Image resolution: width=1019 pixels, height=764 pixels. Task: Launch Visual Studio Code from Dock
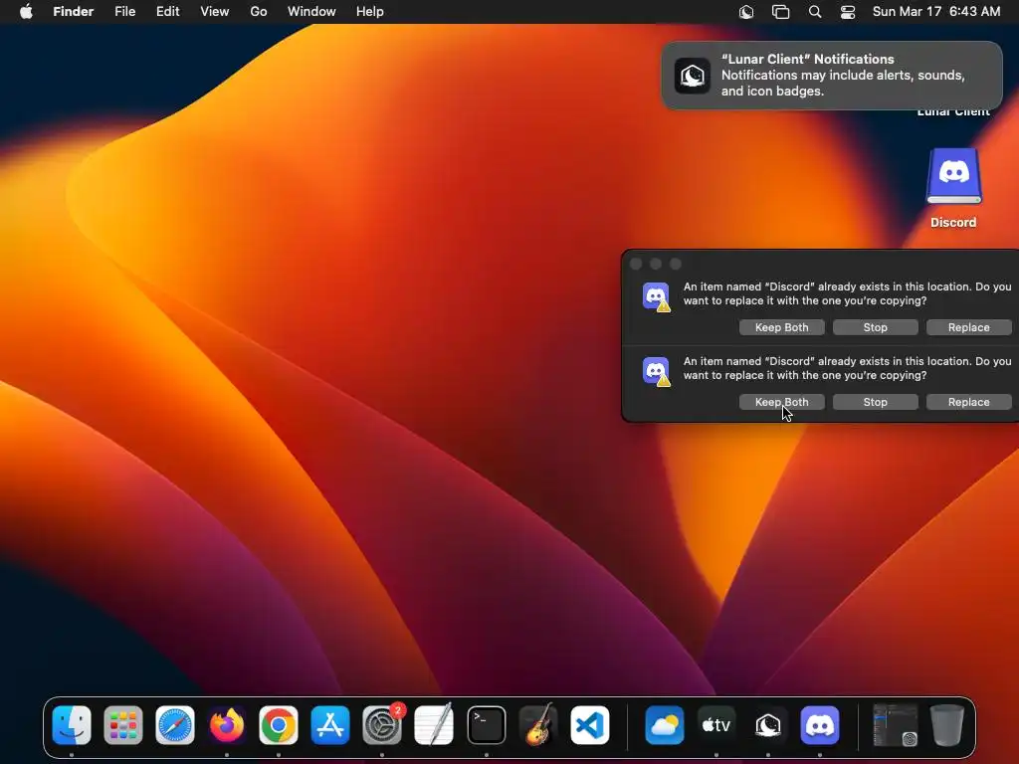pyautogui.click(x=590, y=725)
